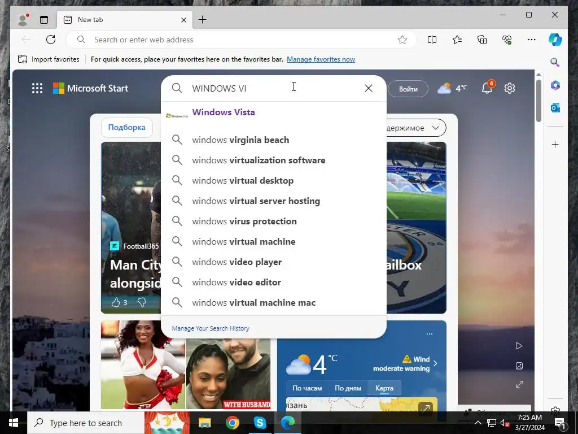This screenshot has width=578, height=434.
Task: Launch Google Chrome from taskbar
Action: (x=232, y=423)
